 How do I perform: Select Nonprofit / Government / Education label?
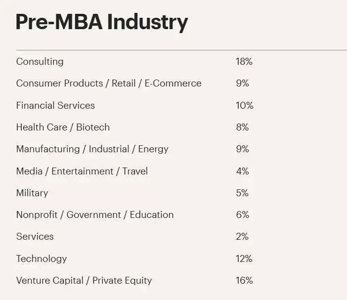95,215
